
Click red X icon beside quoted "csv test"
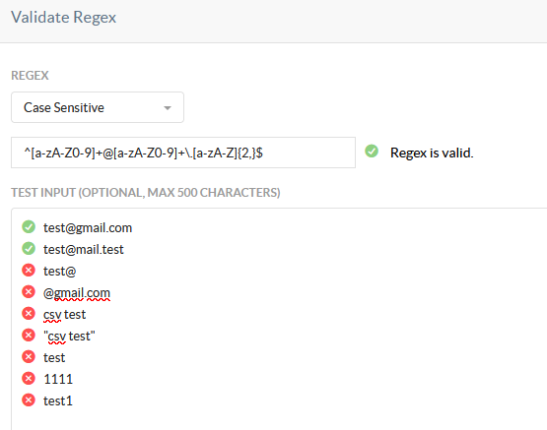[x=29, y=335]
